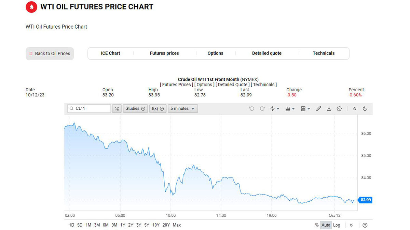
Task: Click the Percent value -0.60%
Action: tap(355, 95)
